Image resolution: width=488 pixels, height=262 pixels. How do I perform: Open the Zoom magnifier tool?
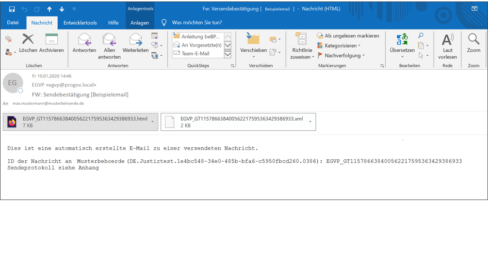click(x=473, y=40)
